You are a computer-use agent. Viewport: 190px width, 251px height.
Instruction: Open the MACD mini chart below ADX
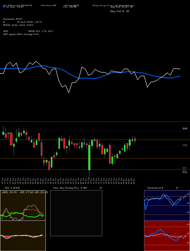tap(23, 236)
